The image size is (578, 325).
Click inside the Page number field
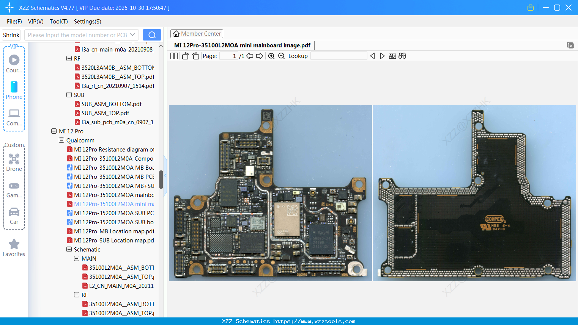click(228, 56)
